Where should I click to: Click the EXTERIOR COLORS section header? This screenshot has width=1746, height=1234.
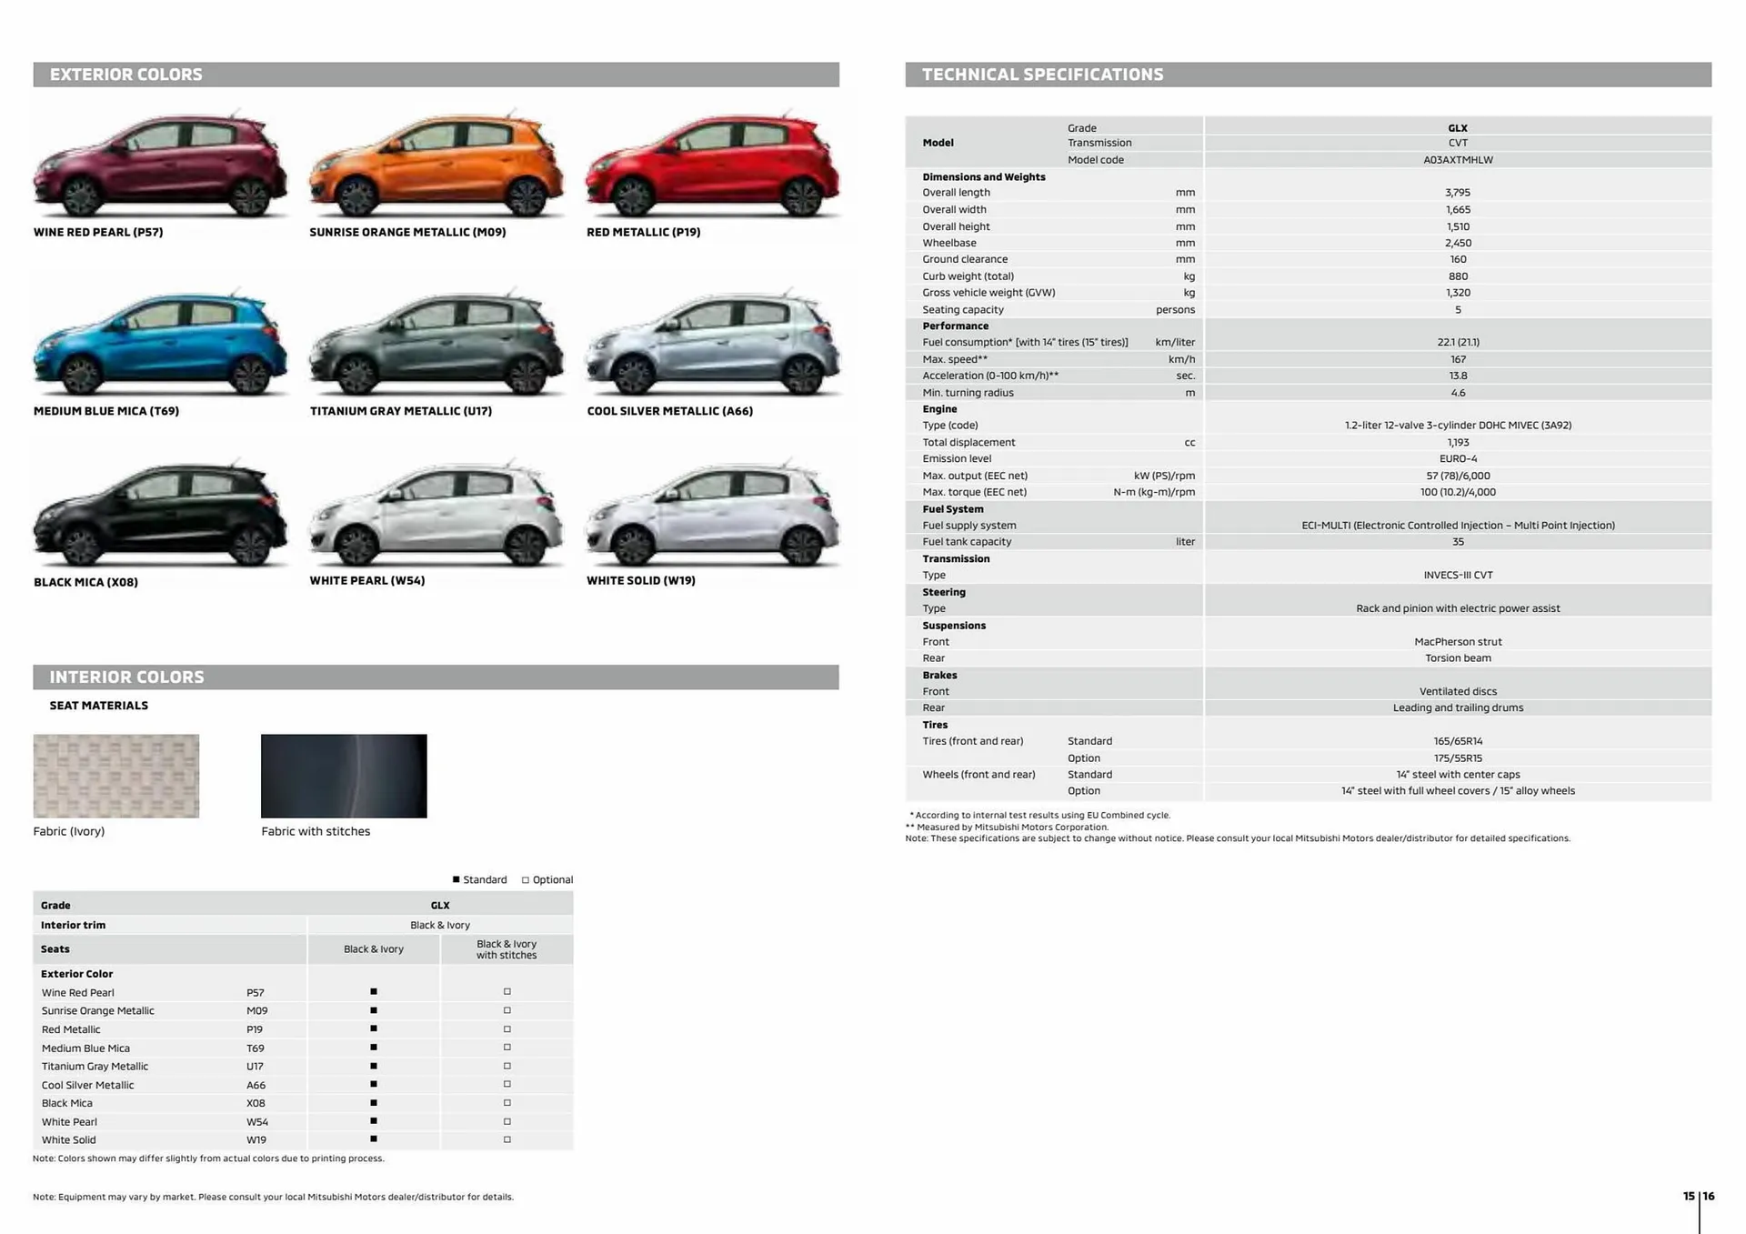click(x=436, y=75)
